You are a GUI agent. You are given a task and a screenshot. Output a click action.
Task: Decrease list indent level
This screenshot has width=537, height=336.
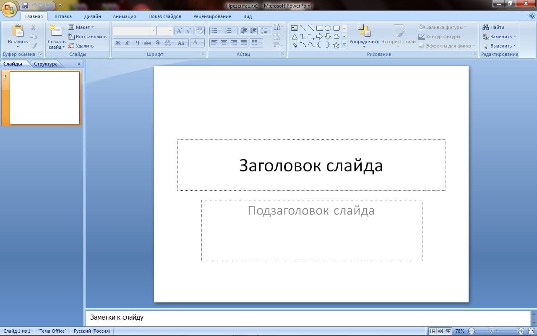[x=244, y=31]
